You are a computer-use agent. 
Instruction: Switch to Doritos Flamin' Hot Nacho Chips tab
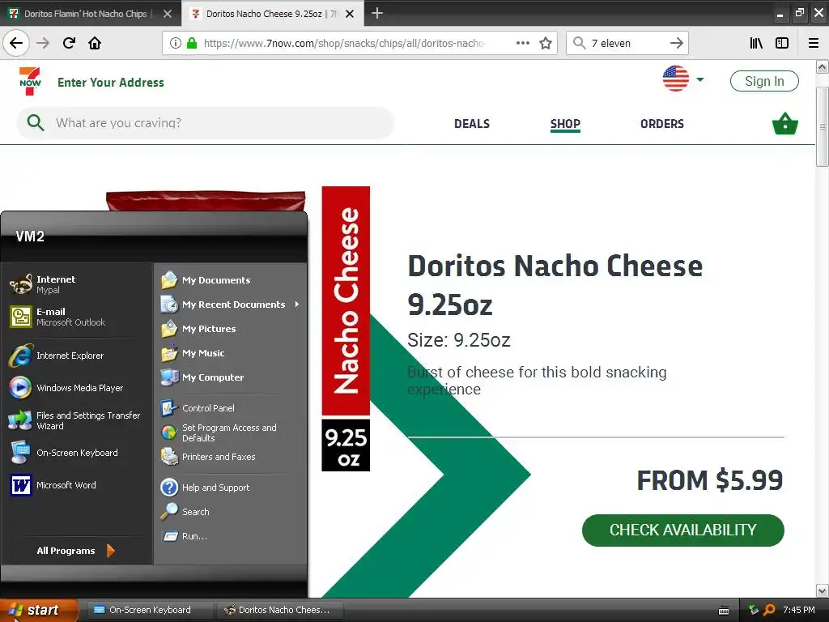click(x=84, y=14)
